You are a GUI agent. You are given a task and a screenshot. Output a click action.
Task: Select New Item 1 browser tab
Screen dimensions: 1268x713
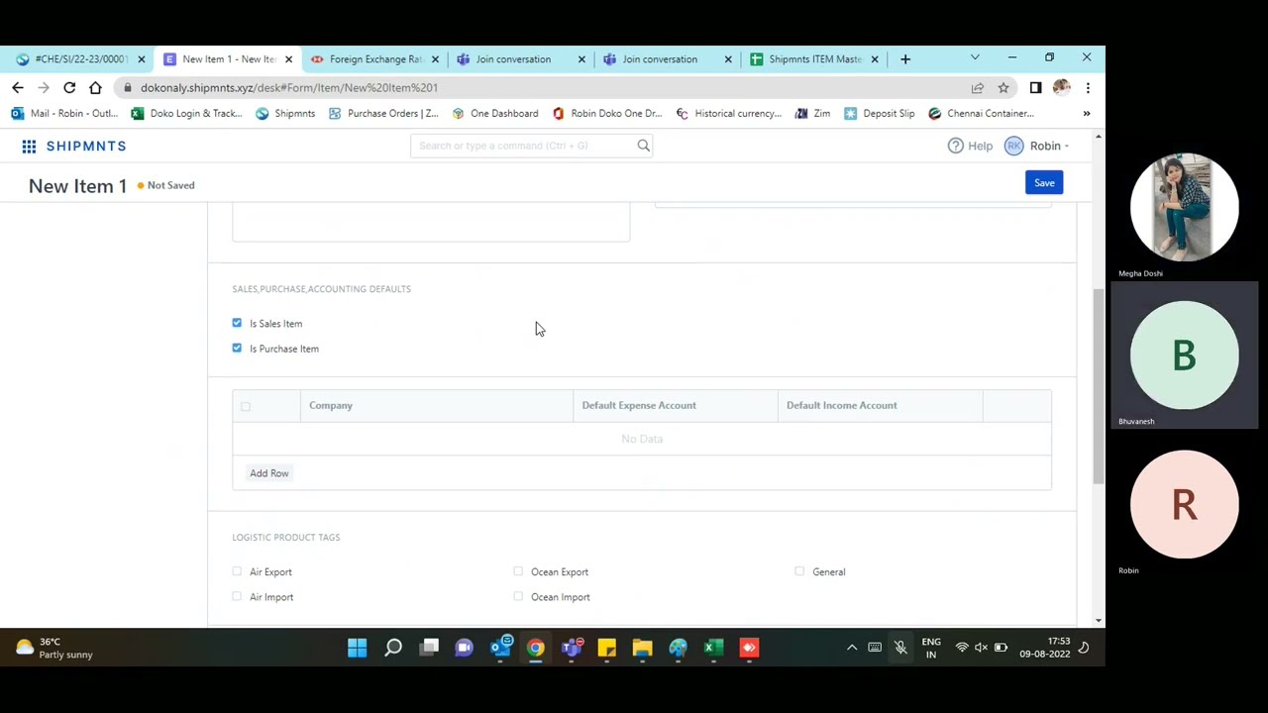pos(228,59)
